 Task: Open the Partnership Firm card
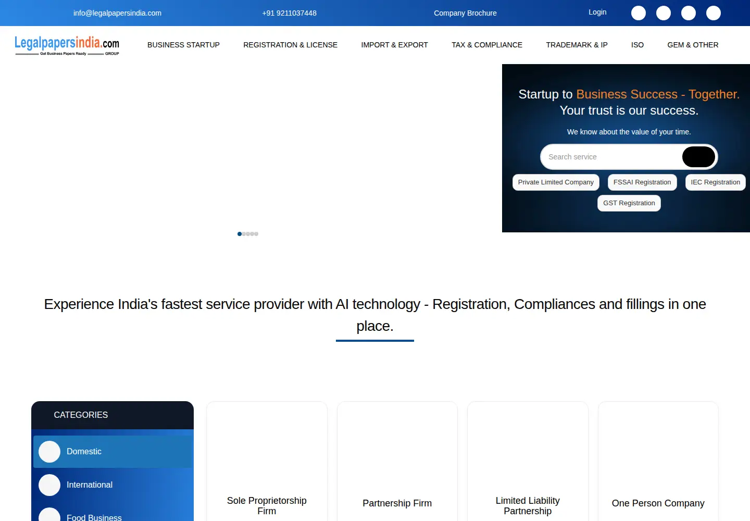[397, 461]
